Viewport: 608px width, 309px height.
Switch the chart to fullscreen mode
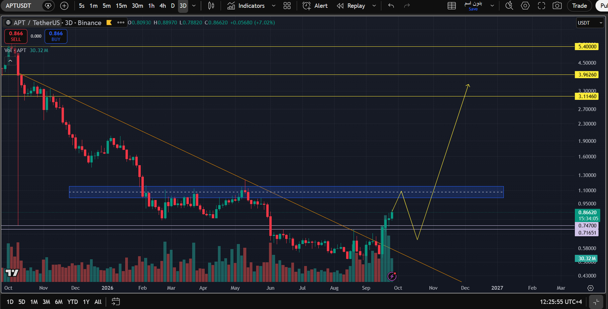pos(541,6)
